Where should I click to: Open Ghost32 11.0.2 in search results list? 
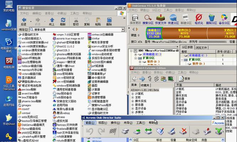click(63, 46)
